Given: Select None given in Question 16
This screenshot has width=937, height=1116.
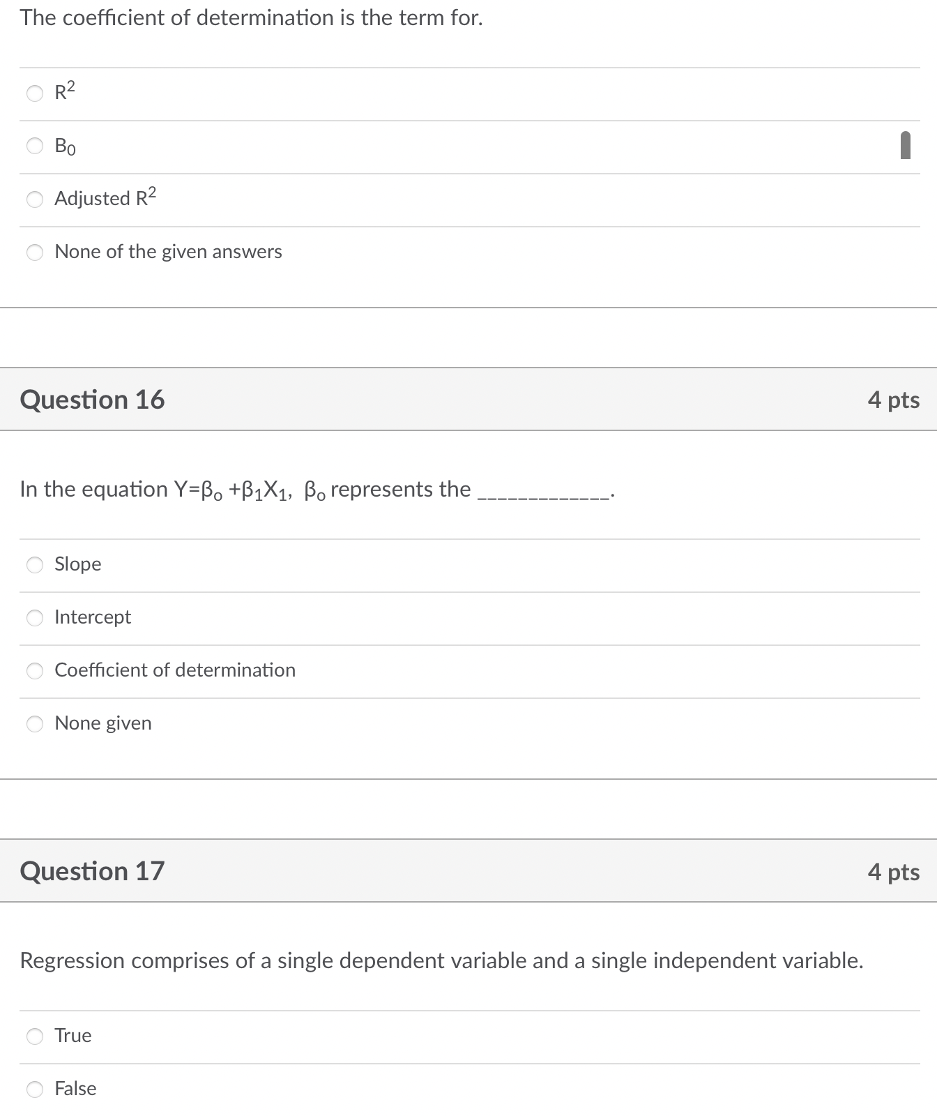Looking at the screenshot, I should click(x=34, y=724).
